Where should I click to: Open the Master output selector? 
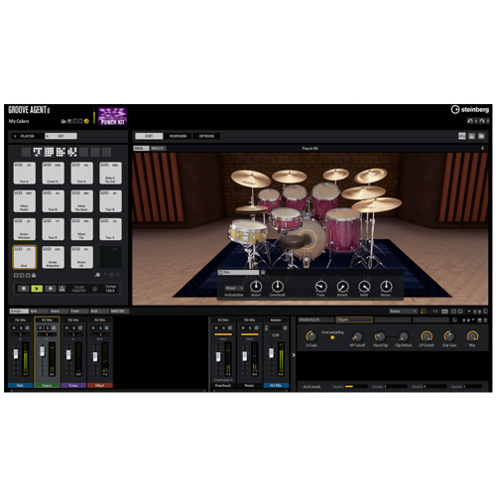(276, 320)
